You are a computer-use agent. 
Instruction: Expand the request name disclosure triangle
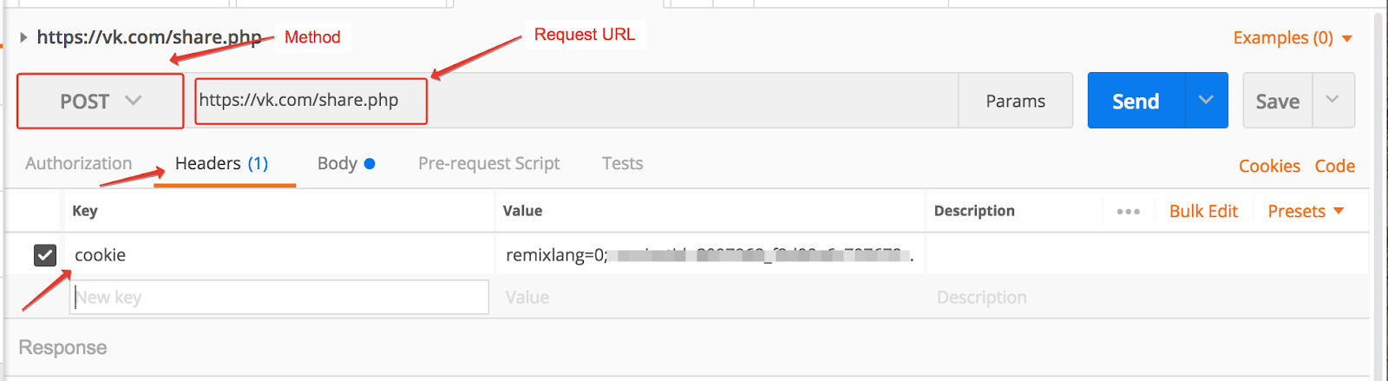pyautogui.click(x=23, y=37)
